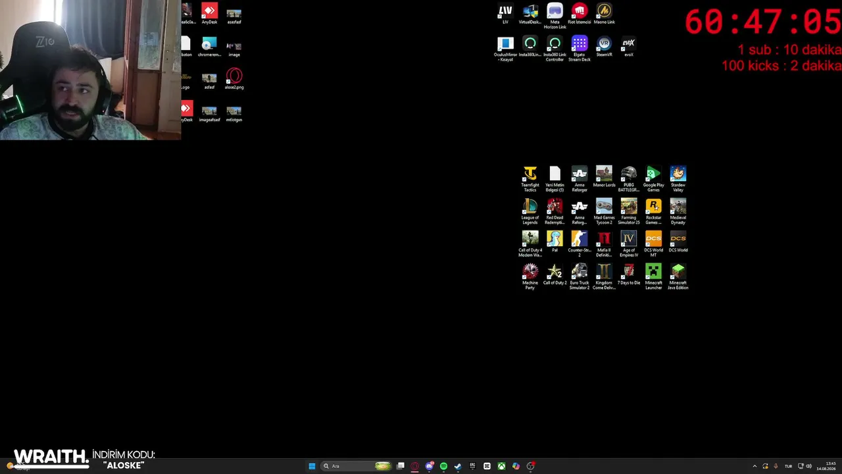The width and height of the screenshot is (842, 474).
Task: Click the taskbar search box Ara
Action: pos(357,466)
